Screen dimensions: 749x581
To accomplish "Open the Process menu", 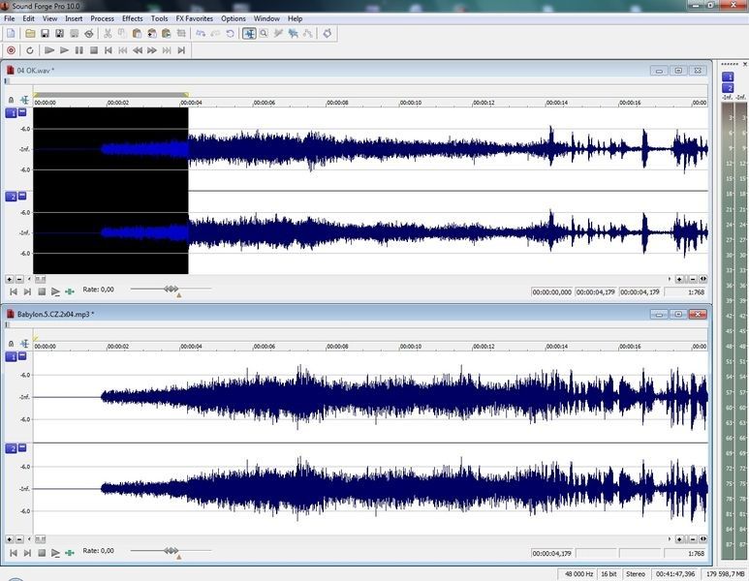I will (x=102, y=18).
